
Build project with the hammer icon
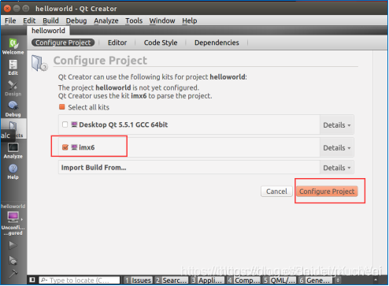pos(13,273)
